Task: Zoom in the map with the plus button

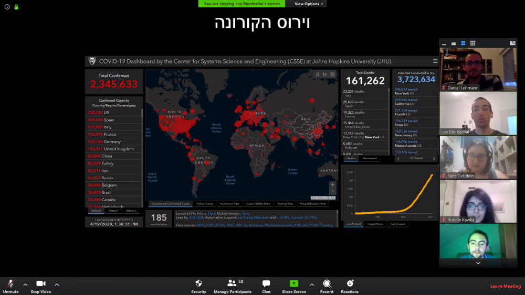Action: coord(332,185)
